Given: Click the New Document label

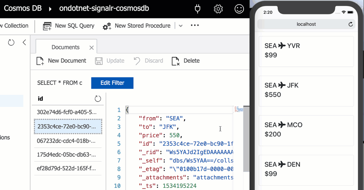Looking at the screenshot, I should coord(67,61).
